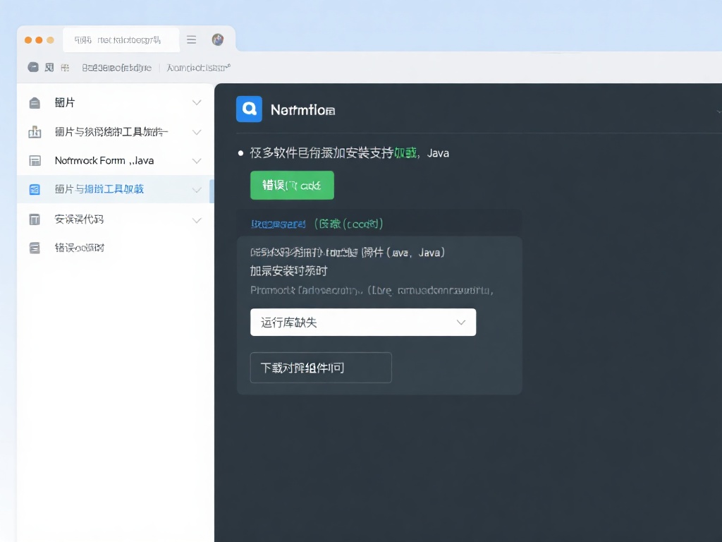This screenshot has height=542, width=722.
Task: Click the blue app logo icon in header
Action: tap(249, 109)
